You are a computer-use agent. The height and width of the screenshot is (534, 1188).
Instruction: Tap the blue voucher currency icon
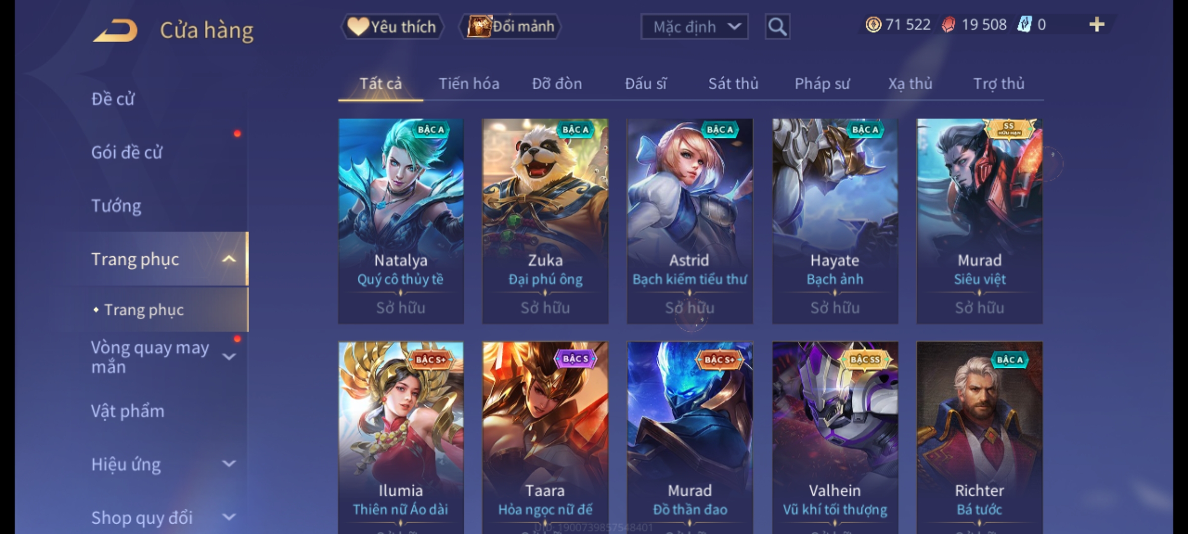point(1024,25)
